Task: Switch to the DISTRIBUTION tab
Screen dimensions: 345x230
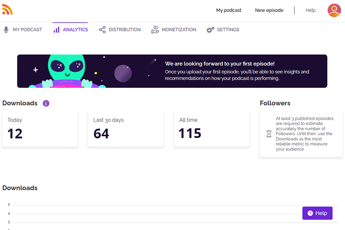Action: [120, 30]
